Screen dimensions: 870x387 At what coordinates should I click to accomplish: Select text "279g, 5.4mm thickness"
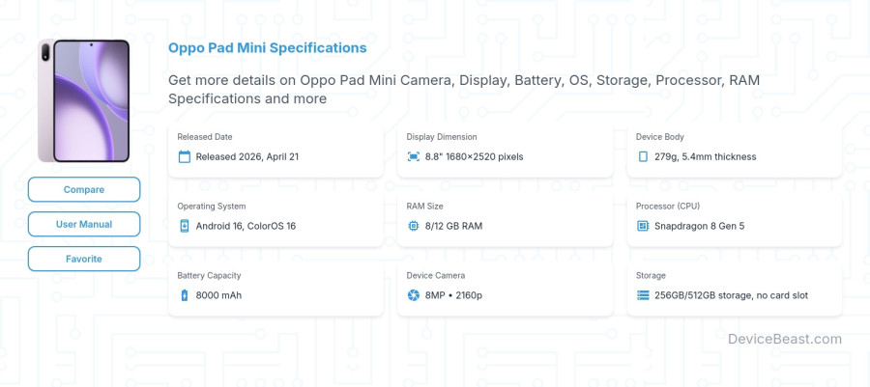pyautogui.click(x=706, y=156)
